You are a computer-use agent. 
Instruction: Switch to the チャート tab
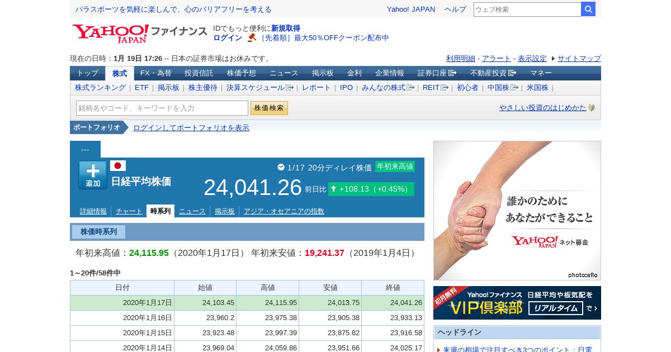[129, 211]
